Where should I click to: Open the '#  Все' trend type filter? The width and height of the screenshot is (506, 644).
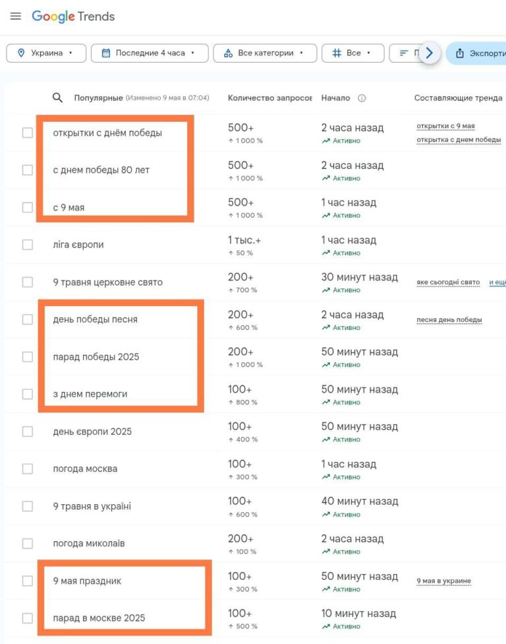tap(352, 53)
